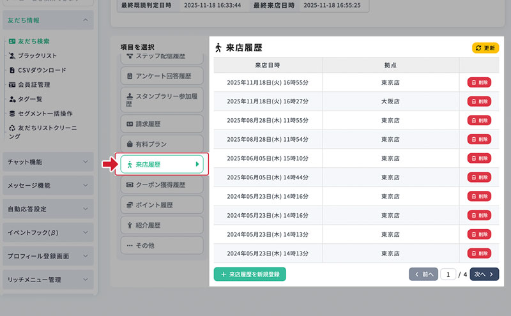Image resolution: width=511 pixels, height=316 pixels.
Task: Delete the 2025年06月05日 14時44分 visit record
Action: (x=479, y=177)
